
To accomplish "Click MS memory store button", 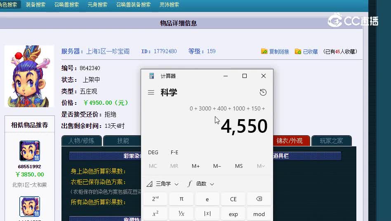I will coord(239,166).
